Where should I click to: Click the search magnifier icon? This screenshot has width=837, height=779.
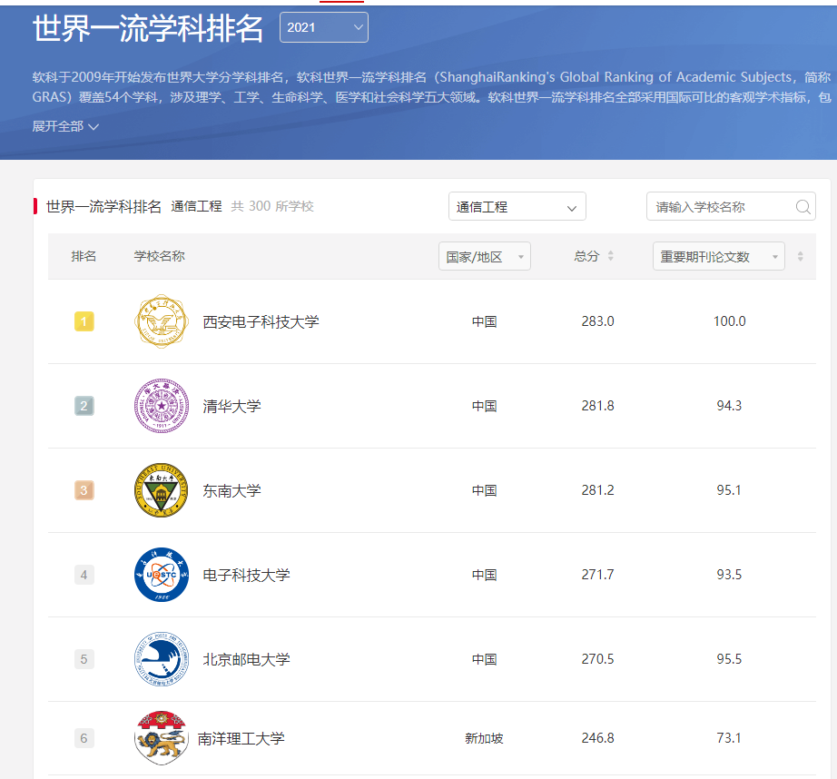(803, 207)
